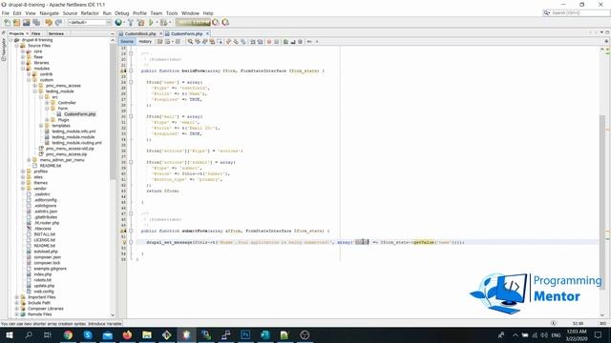Image resolution: width=611 pixels, height=343 pixels.
Task: Open the Debug Project dropdown arrow
Action: 170,23
